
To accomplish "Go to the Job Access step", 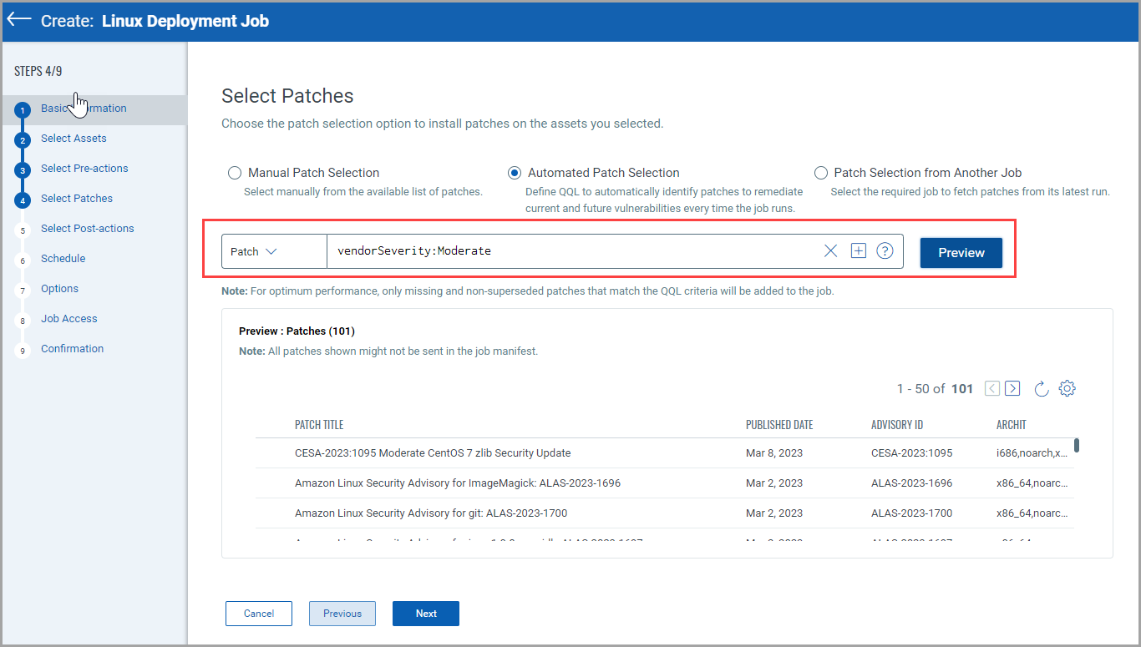I will [69, 319].
